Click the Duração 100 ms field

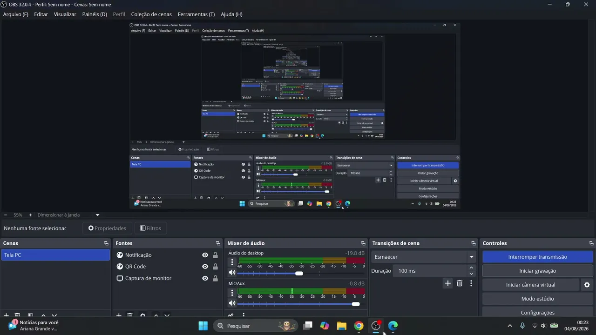pyautogui.click(x=430, y=271)
